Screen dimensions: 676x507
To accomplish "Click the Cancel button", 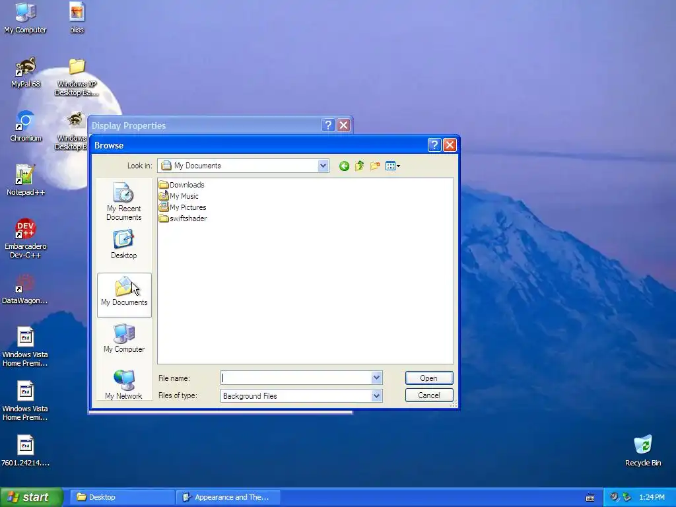I will [x=429, y=395].
